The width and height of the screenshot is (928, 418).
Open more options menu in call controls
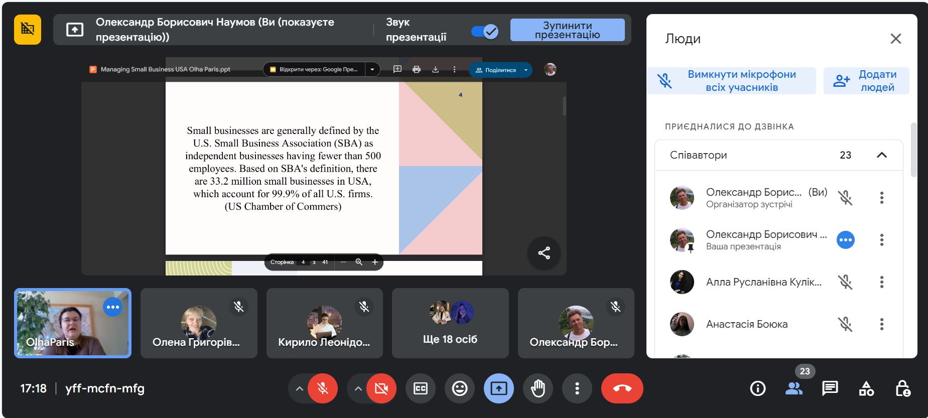(577, 388)
